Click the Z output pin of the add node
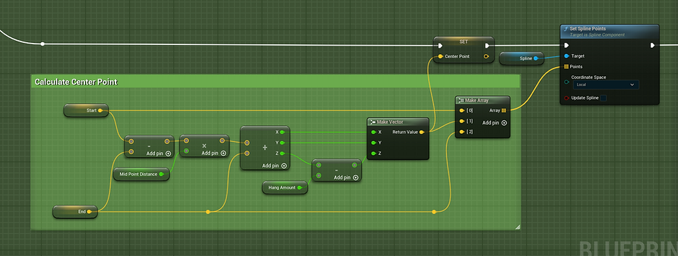 pyautogui.click(x=282, y=154)
